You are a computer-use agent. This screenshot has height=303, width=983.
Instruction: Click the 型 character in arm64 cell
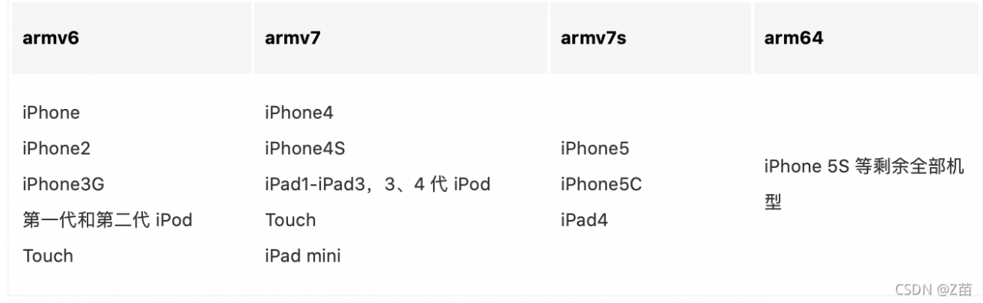click(773, 203)
